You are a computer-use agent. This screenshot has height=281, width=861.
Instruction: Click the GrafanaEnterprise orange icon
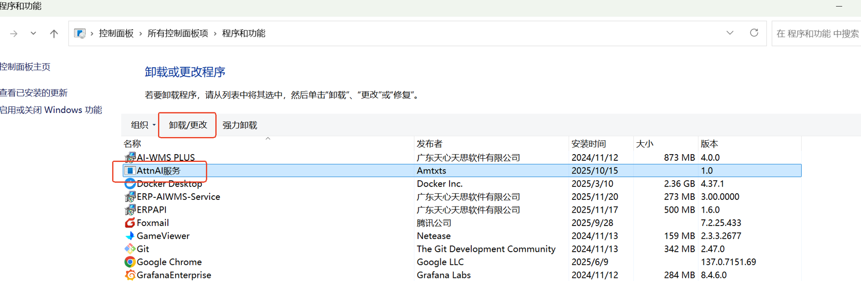point(130,275)
